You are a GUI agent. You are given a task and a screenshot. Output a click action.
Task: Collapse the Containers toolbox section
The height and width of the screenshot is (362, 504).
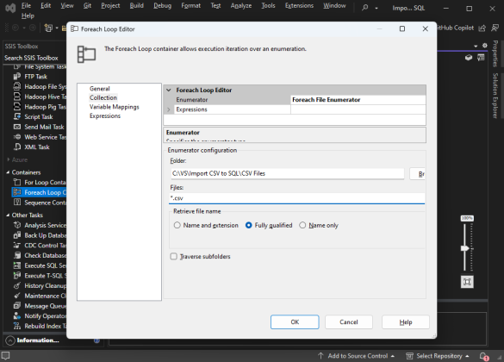click(x=8, y=172)
